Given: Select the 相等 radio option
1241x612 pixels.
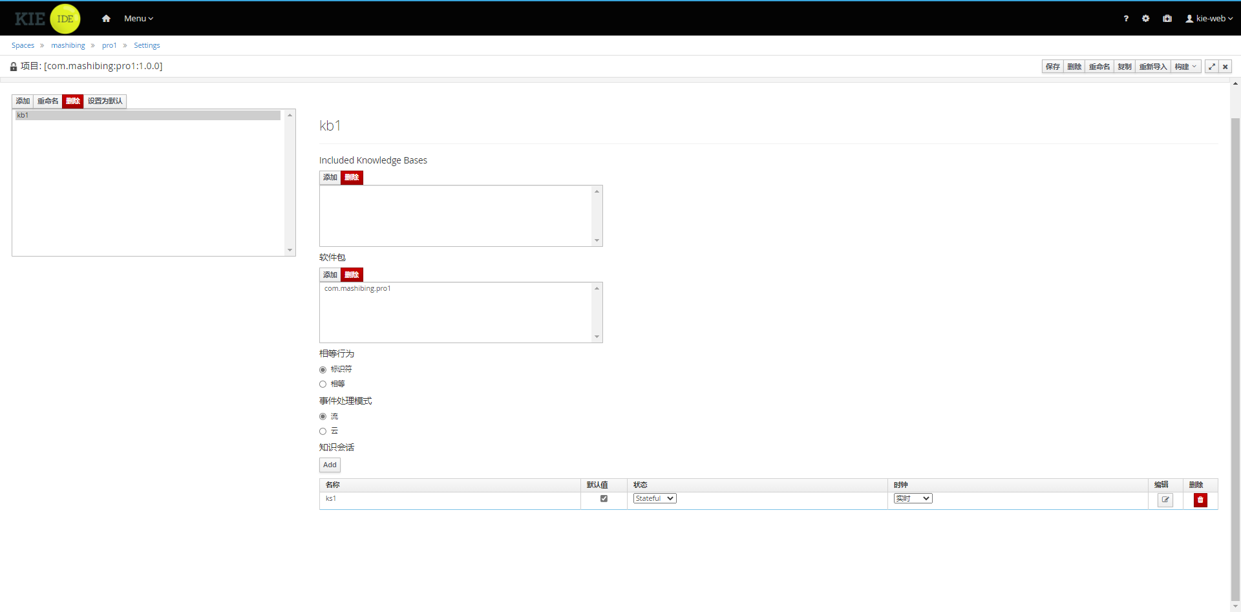Looking at the screenshot, I should [x=323, y=384].
